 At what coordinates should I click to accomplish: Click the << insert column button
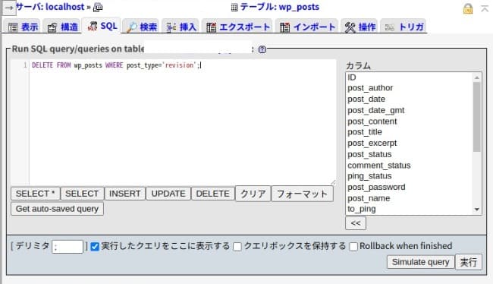coord(356,223)
